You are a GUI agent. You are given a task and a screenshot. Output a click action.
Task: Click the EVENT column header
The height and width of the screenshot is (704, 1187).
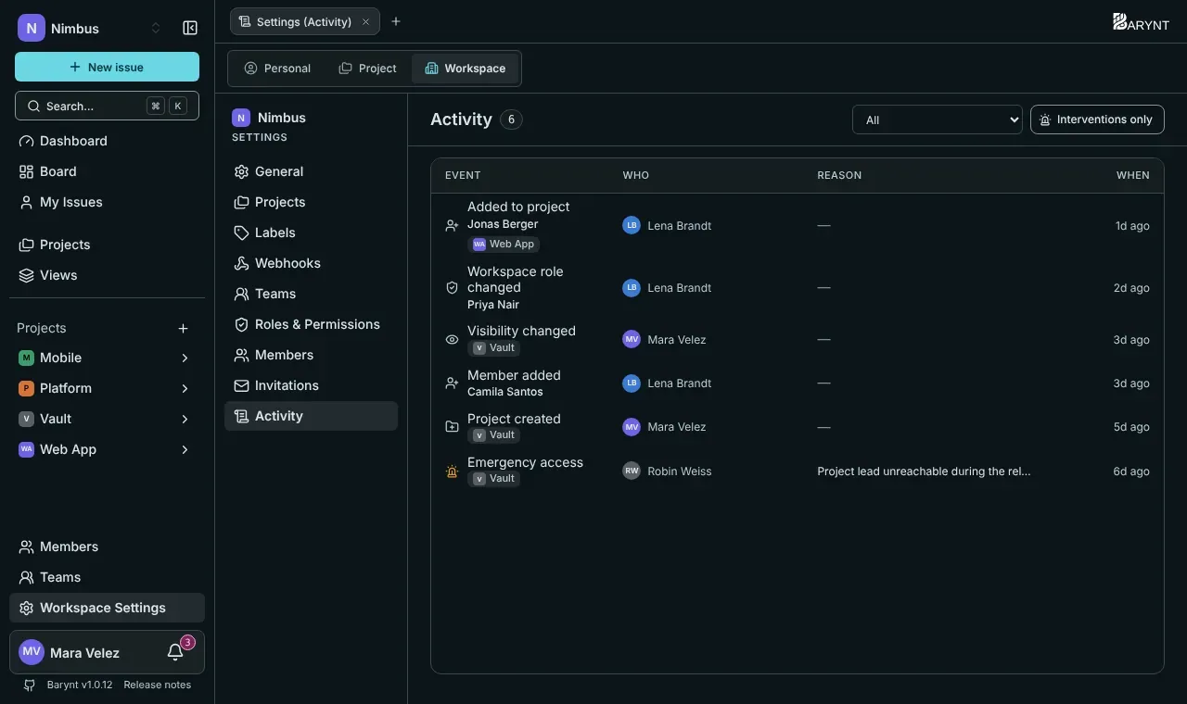click(463, 175)
